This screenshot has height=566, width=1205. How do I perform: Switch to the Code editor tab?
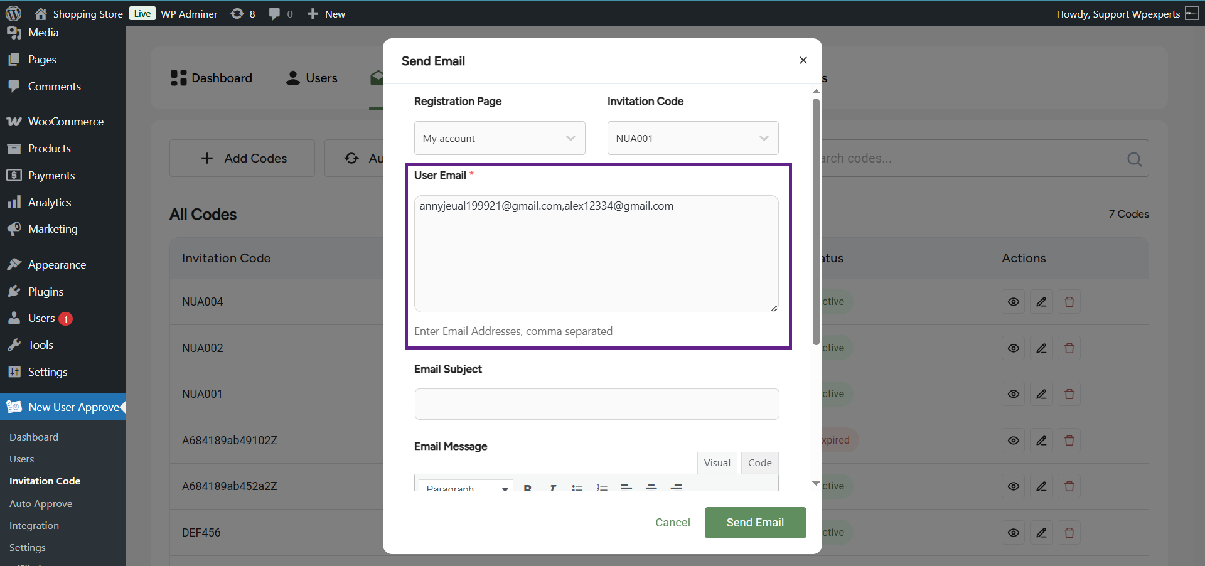pos(759,463)
